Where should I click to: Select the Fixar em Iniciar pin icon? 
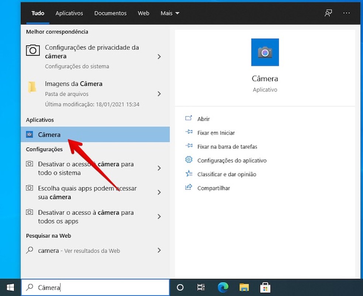click(189, 133)
